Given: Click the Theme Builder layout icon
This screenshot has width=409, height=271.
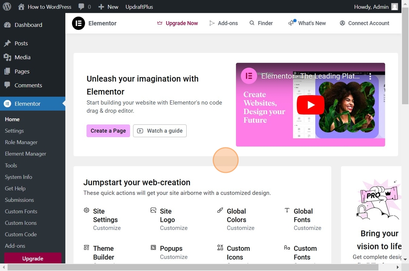Looking at the screenshot, I should click(86, 248).
